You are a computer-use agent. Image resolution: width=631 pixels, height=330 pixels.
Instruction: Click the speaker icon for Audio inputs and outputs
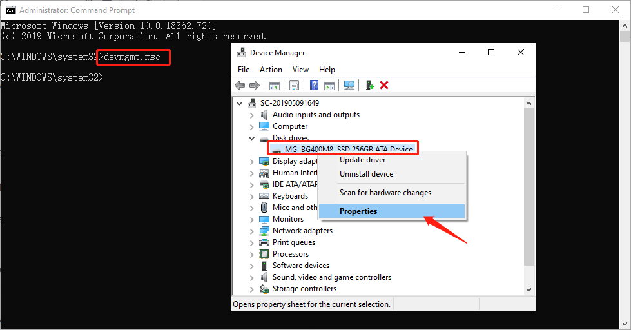click(264, 115)
